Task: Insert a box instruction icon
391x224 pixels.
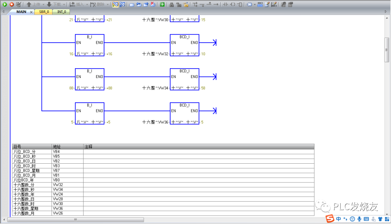Action: pos(240,4)
